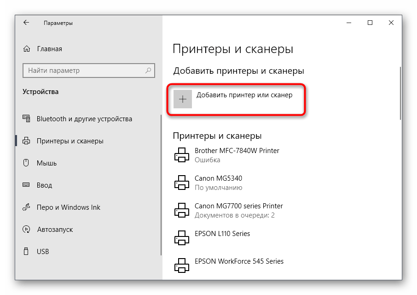Click the Bluetooth icon in the sidebar

pos(26,118)
